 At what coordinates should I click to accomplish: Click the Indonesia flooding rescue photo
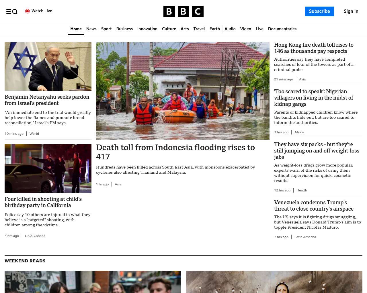click(x=183, y=91)
